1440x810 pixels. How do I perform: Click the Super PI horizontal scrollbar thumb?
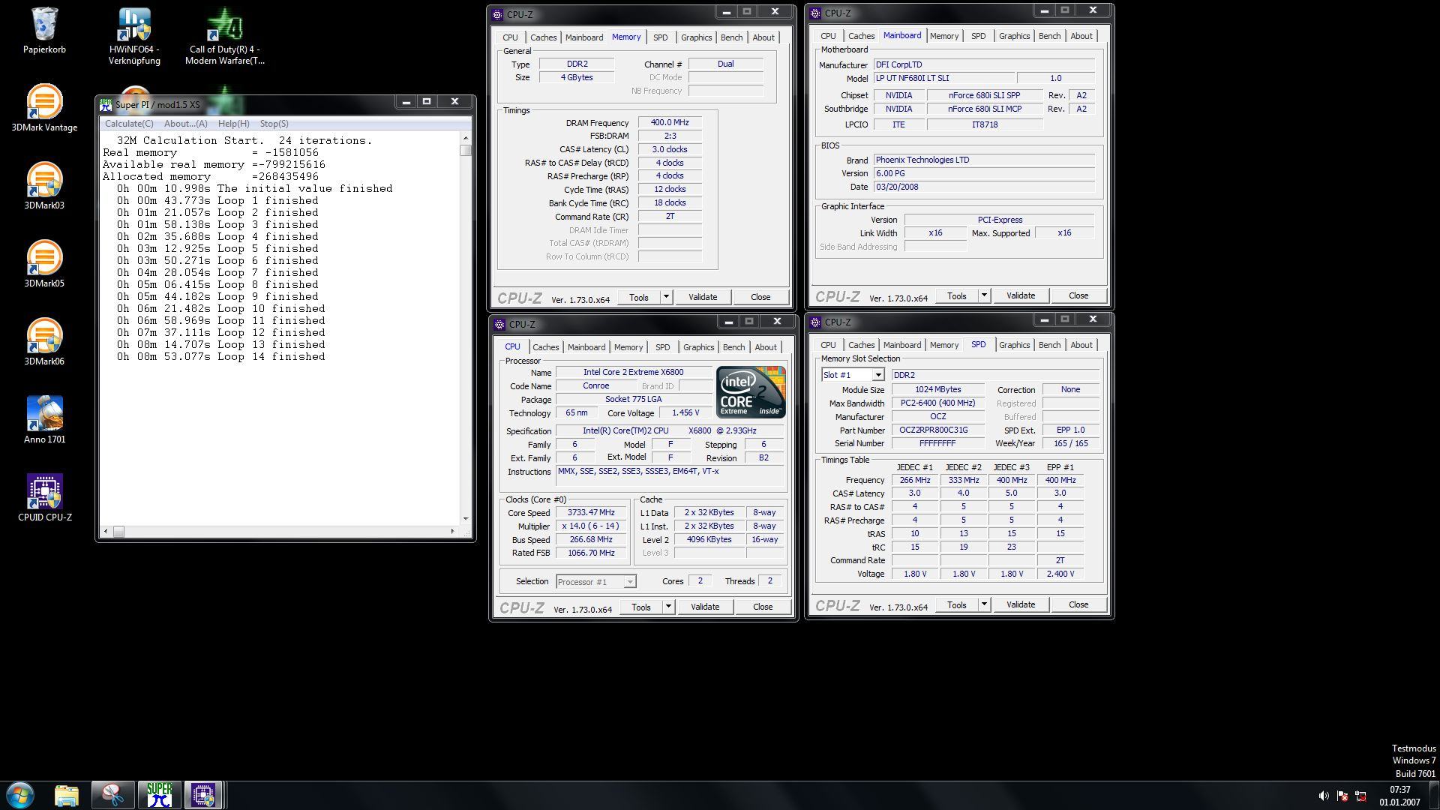coord(118,532)
